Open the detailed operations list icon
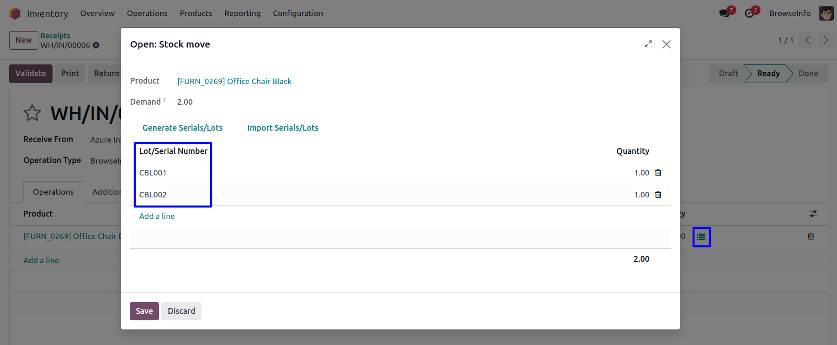The width and height of the screenshot is (837, 345). 701,237
